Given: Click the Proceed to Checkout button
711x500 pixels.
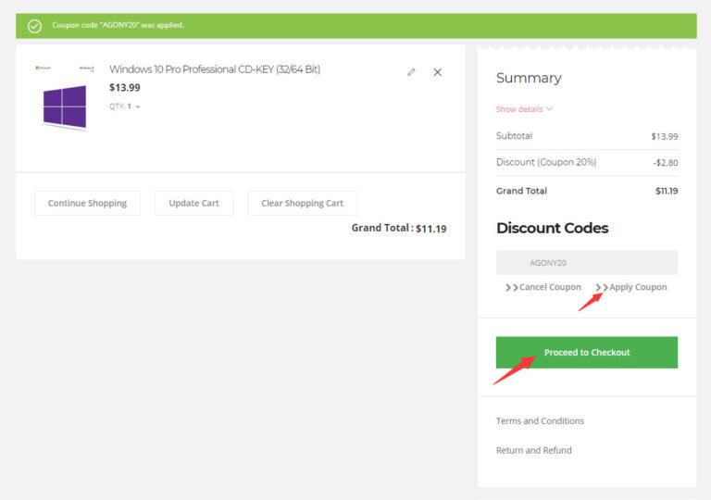Looking at the screenshot, I should tap(587, 353).
